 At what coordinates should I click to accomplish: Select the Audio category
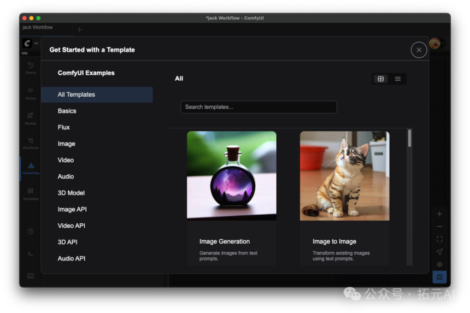pos(97,176)
